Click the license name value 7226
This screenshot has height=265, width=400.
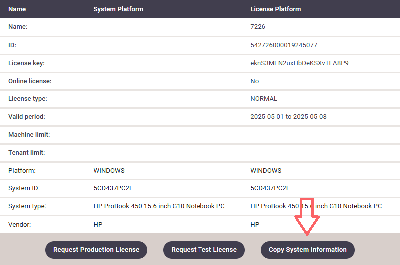(258, 27)
